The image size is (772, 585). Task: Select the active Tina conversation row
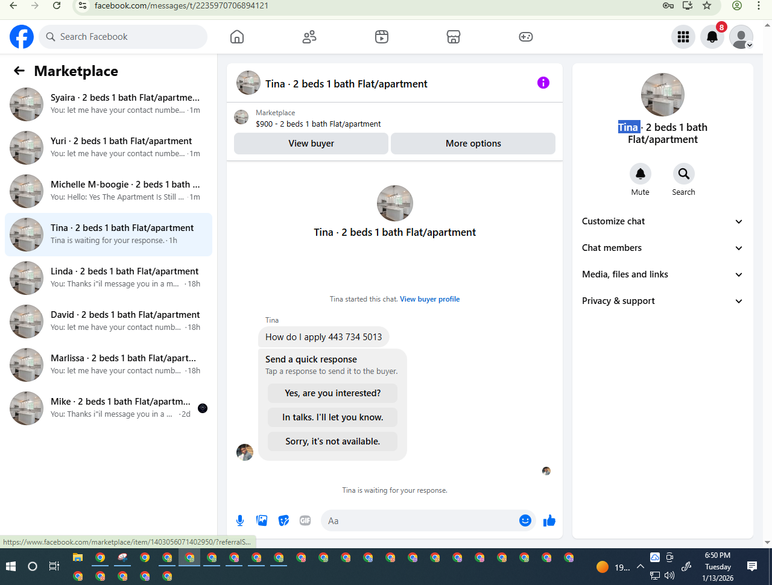(x=109, y=235)
